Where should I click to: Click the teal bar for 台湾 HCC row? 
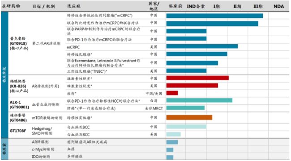click(199, 100)
